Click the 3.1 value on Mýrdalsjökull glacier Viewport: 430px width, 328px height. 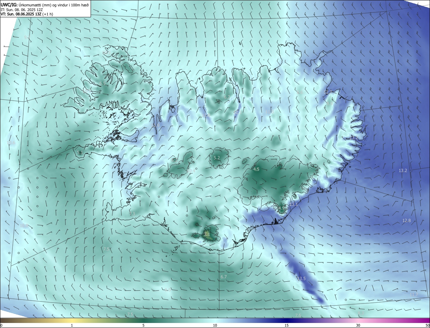coord(207,234)
